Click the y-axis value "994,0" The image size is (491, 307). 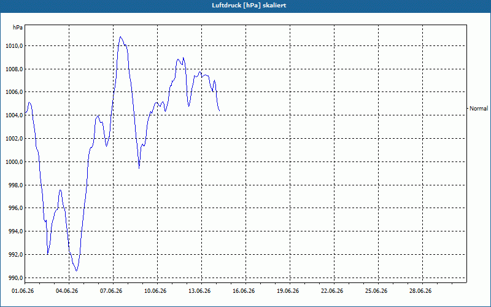pyautogui.click(x=15, y=231)
